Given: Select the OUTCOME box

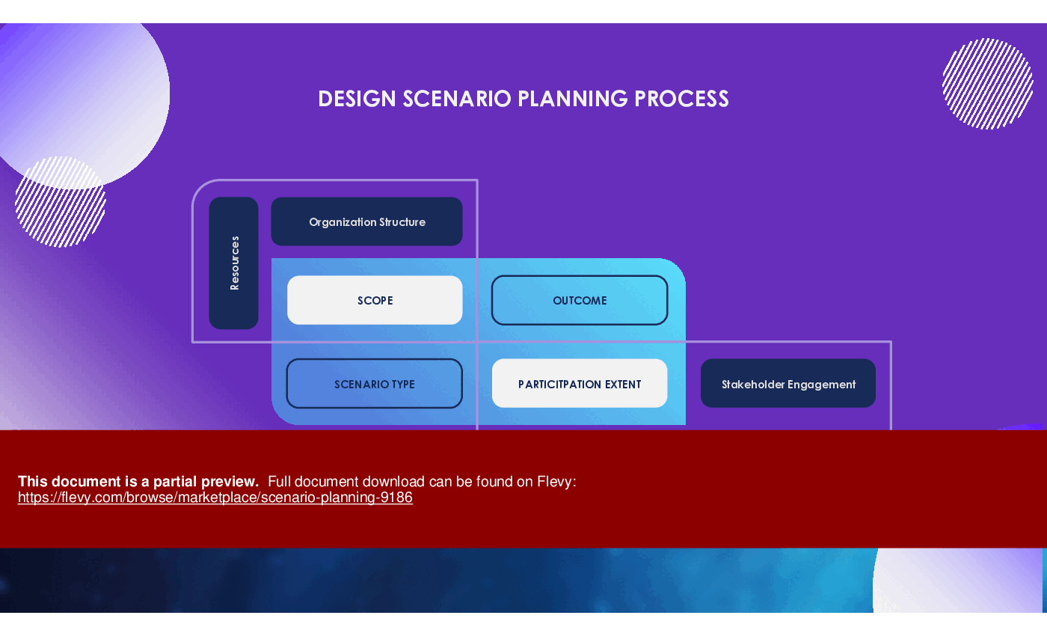Looking at the screenshot, I should [580, 300].
